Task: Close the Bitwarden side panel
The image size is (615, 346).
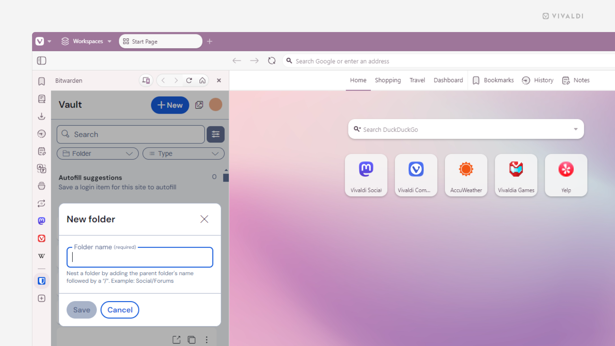Action: tap(219, 80)
